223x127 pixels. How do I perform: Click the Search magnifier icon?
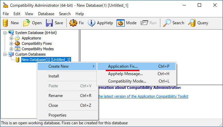(167, 23)
